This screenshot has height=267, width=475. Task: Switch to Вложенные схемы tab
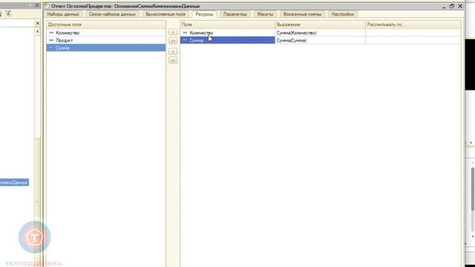tap(302, 14)
